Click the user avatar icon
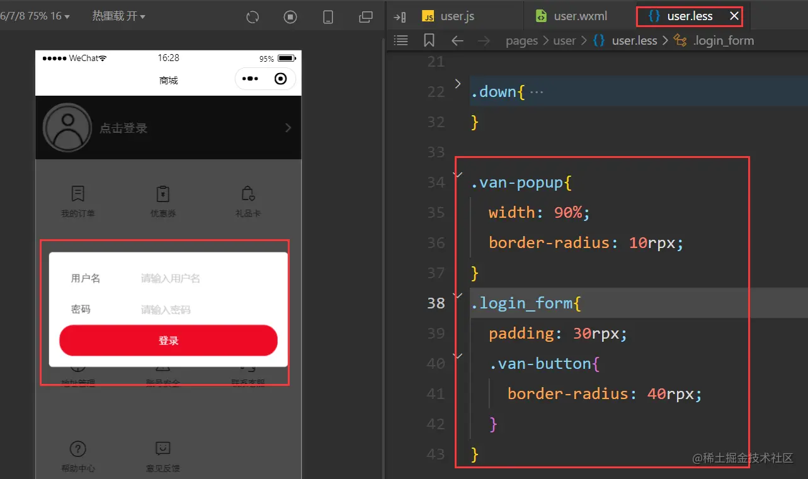Viewport: 808px width, 479px height. pyautogui.click(x=67, y=127)
